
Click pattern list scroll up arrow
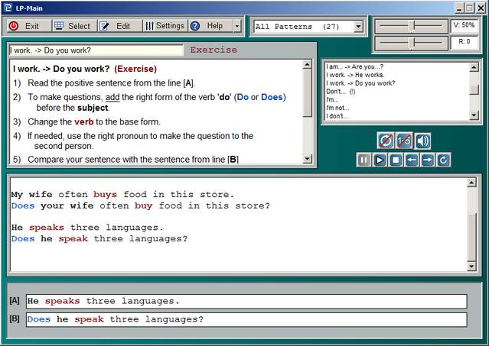tap(474, 67)
